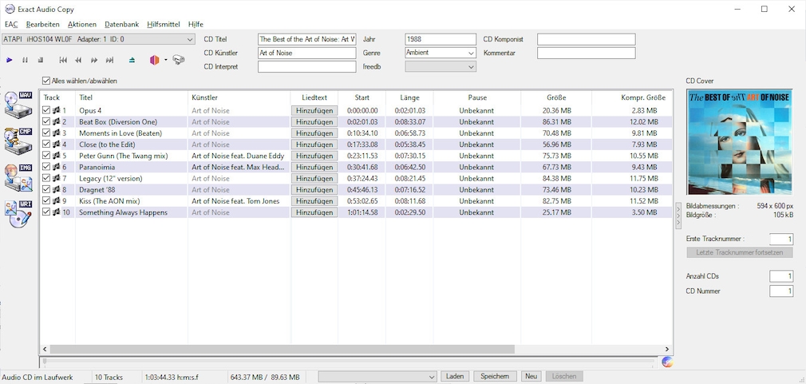This screenshot has height=384, width=806.
Task: Uncheck the Paranoimia track checkbox
Action: [x=47, y=167]
